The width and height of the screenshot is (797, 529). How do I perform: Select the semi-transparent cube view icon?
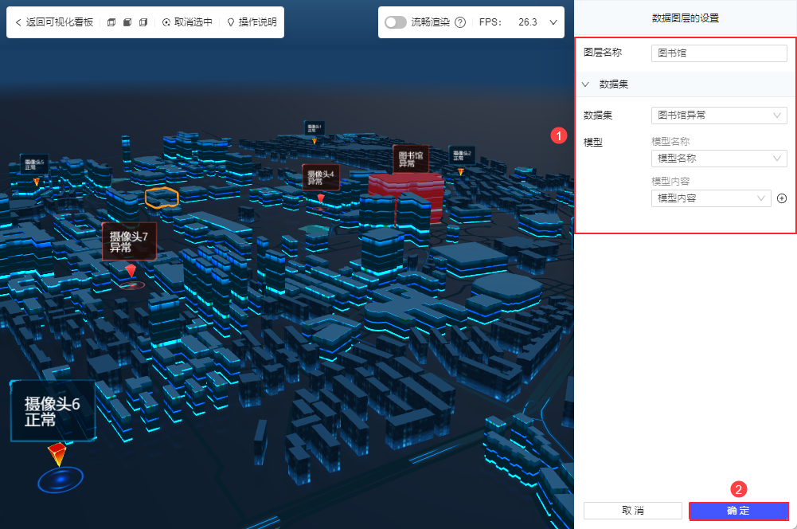click(x=143, y=22)
